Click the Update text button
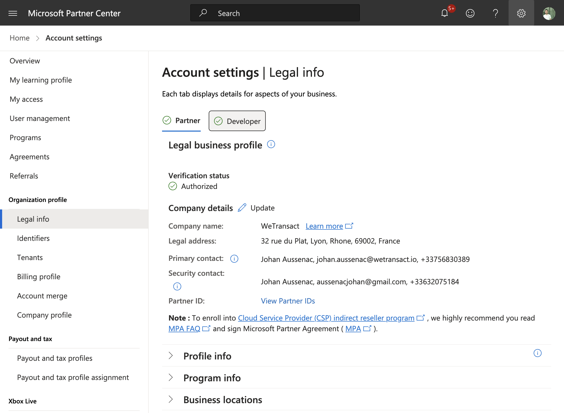 (263, 208)
